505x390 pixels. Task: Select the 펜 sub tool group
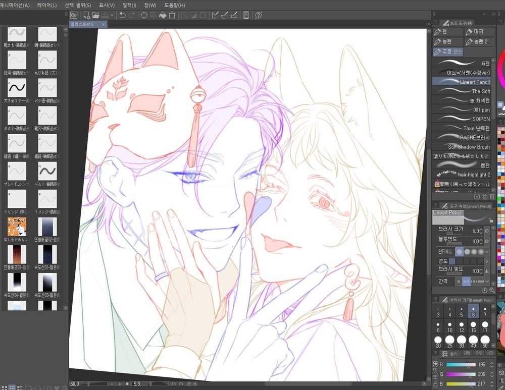(448, 32)
